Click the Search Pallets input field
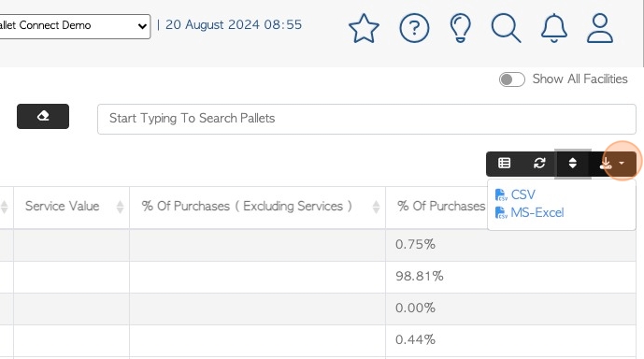Image resolution: width=644 pixels, height=359 pixels. [366, 119]
